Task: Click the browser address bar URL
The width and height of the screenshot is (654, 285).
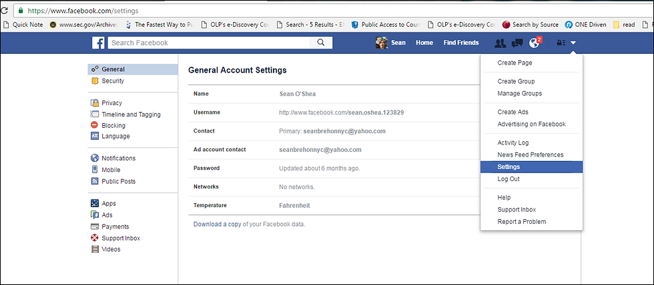Action: click(83, 11)
